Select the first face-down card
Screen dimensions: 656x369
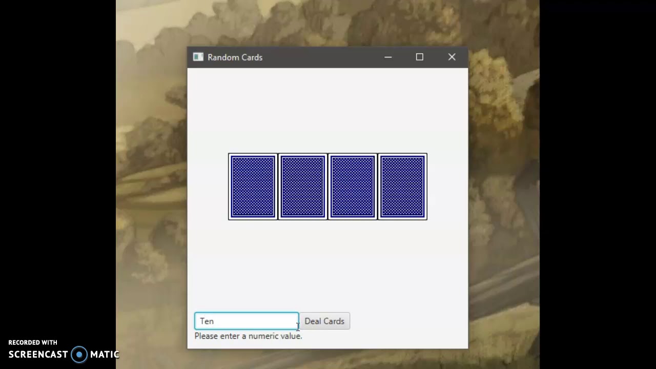[253, 187]
